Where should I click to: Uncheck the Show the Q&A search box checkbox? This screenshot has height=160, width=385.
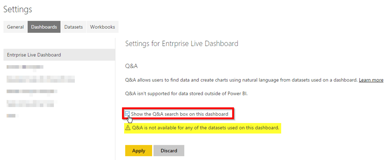pyautogui.click(x=128, y=114)
